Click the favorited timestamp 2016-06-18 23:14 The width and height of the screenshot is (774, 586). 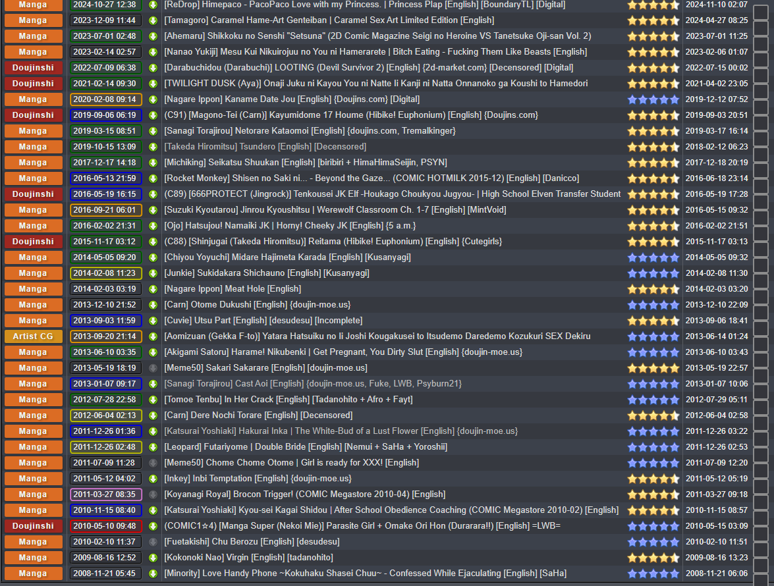pyautogui.click(x=717, y=178)
